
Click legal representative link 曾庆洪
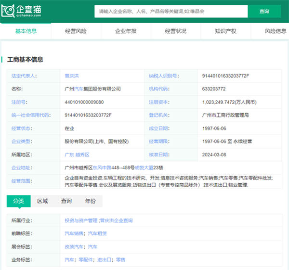coord(72,76)
